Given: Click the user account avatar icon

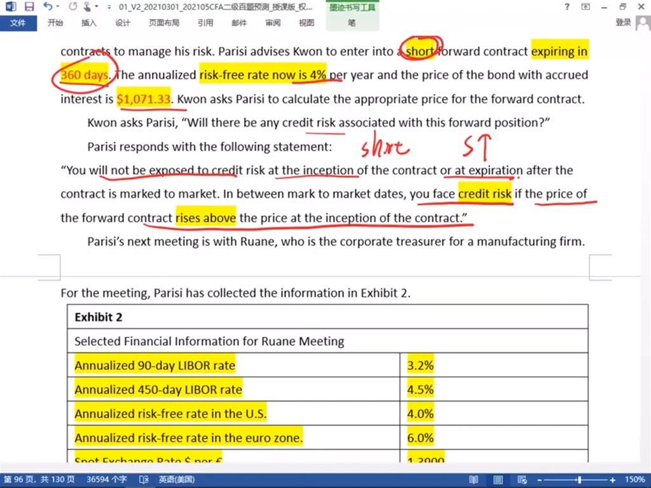Looking at the screenshot, I should pyautogui.click(x=643, y=23).
